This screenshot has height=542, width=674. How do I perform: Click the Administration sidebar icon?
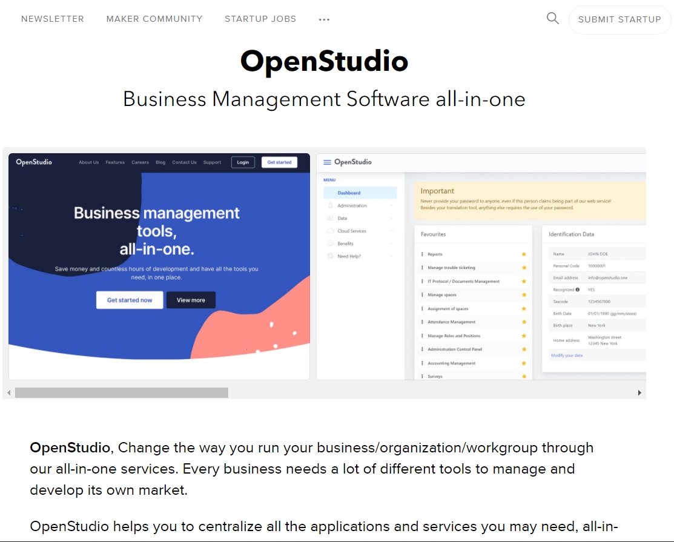[330, 205]
